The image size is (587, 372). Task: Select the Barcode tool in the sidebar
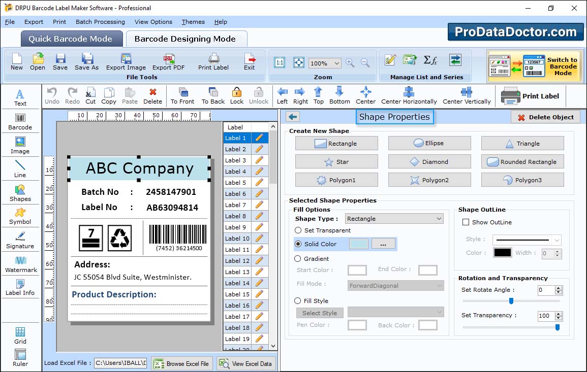(x=20, y=122)
